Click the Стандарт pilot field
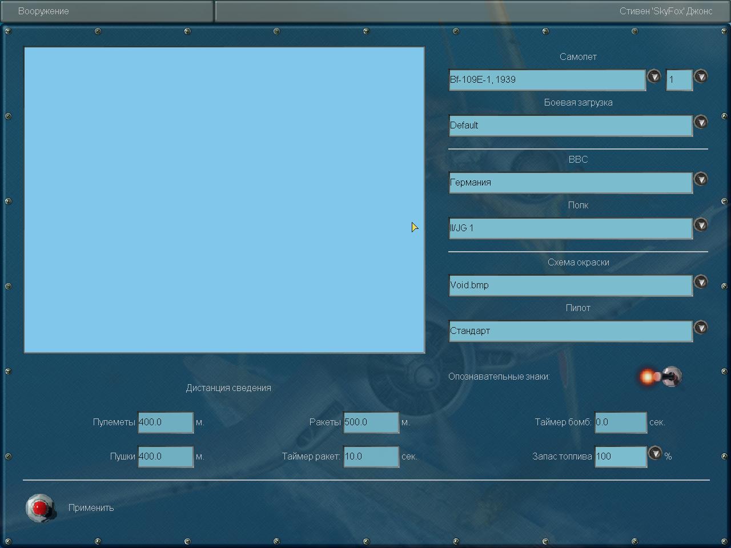This screenshot has width=731, height=548. (x=571, y=331)
